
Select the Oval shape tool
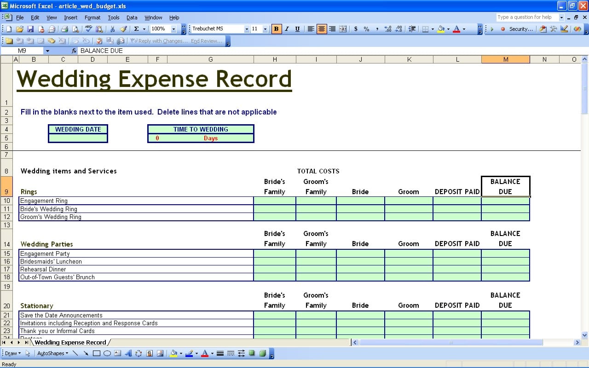point(107,353)
